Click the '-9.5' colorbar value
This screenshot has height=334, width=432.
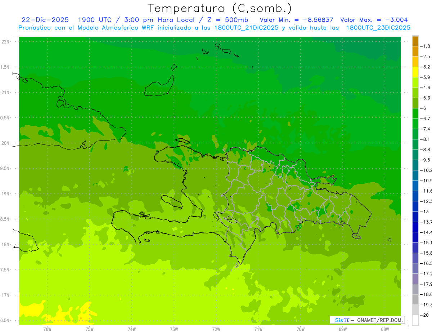pyautogui.click(x=425, y=160)
